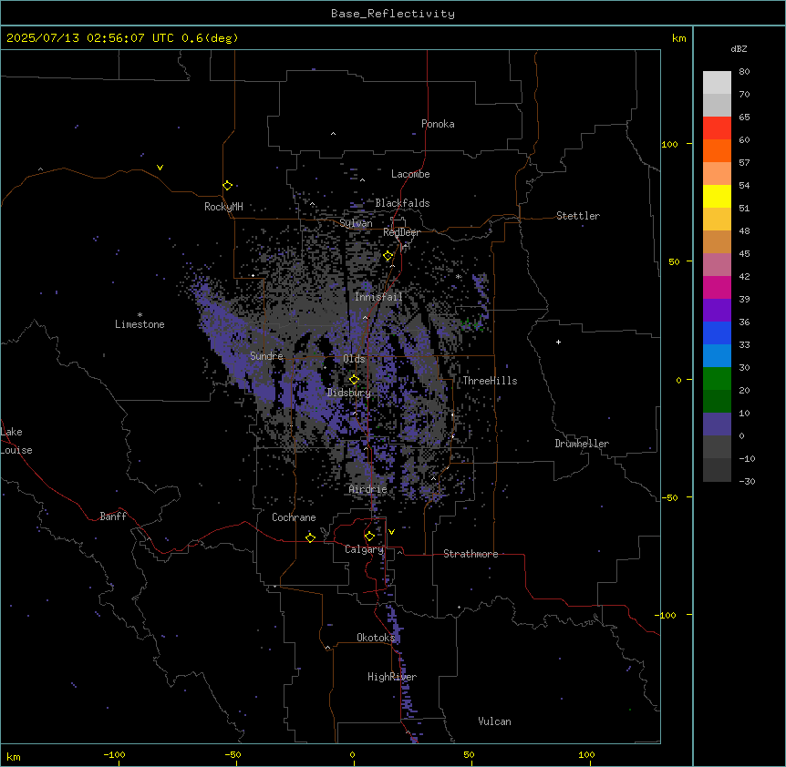Click the Didsbury city label
Screen dimensions: 786x767
coord(349,393)
